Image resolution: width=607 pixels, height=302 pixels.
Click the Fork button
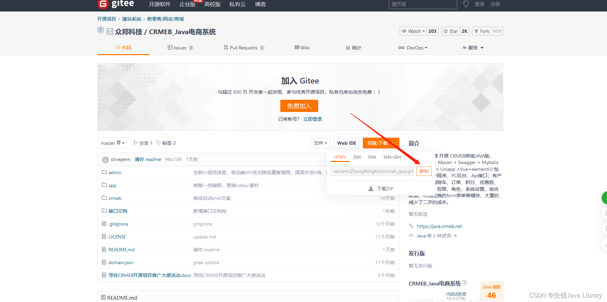[x=482, y=31]
